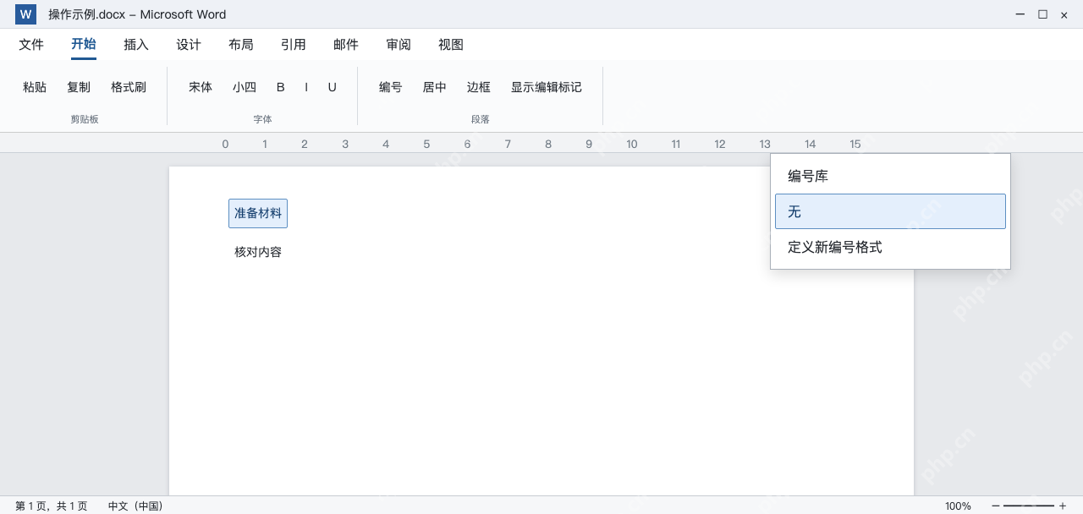Open the 文件 menu

pos(31,45)
